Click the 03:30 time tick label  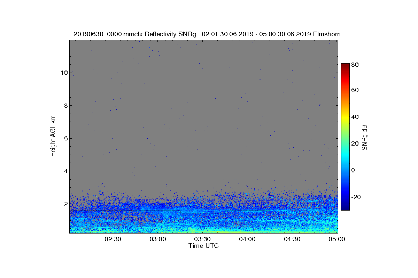[x=202, y=239]
